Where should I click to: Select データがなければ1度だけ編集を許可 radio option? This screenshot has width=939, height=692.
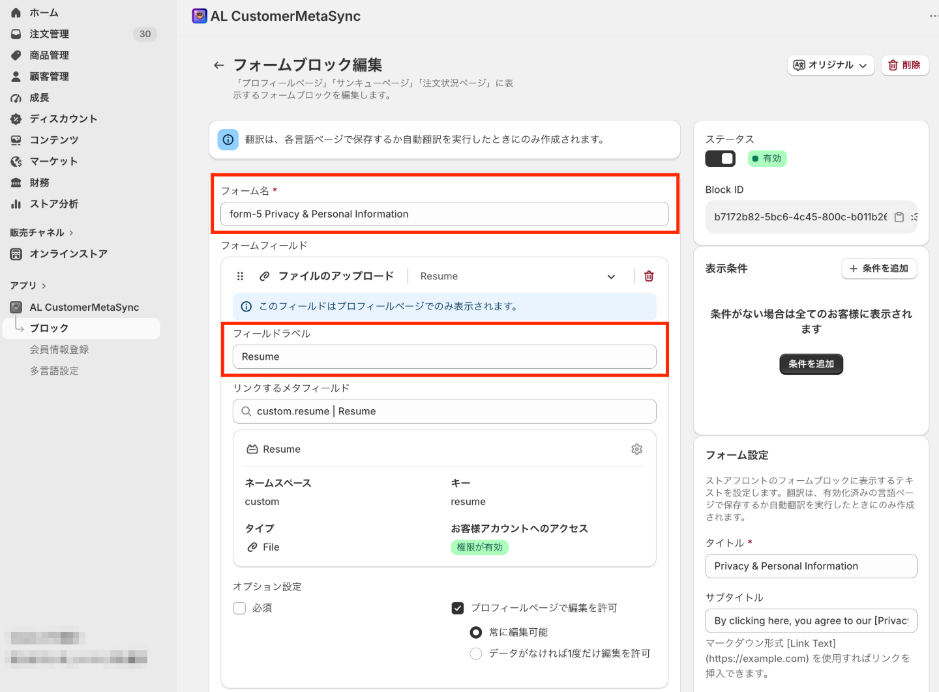click(x=476, y=654)
